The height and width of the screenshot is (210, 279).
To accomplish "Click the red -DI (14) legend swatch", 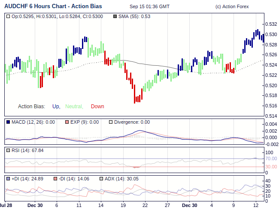I will click(55, 179).
